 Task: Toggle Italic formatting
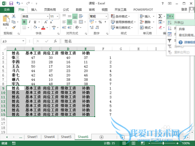30,22
